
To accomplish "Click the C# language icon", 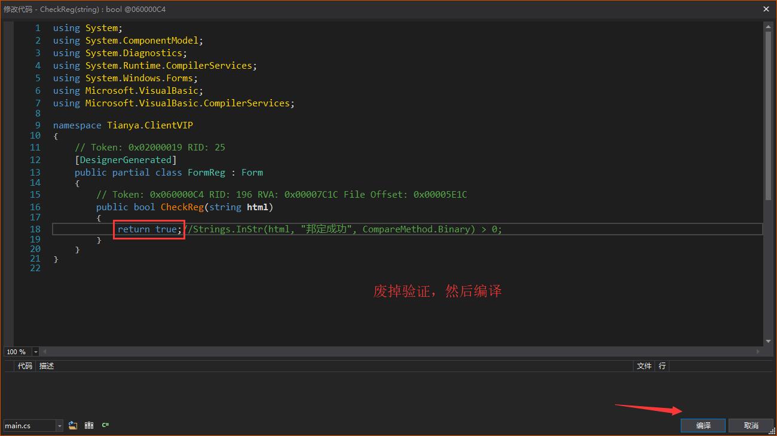I will pyautogui.click(x=105, y=425).
